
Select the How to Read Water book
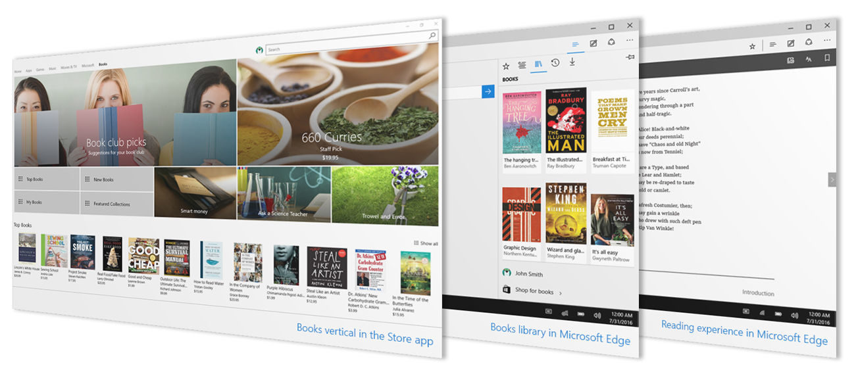[x=211, y=260]
